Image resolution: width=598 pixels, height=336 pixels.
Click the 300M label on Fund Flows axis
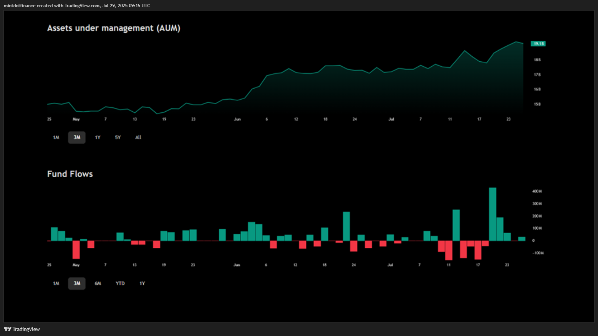[537, 204]
